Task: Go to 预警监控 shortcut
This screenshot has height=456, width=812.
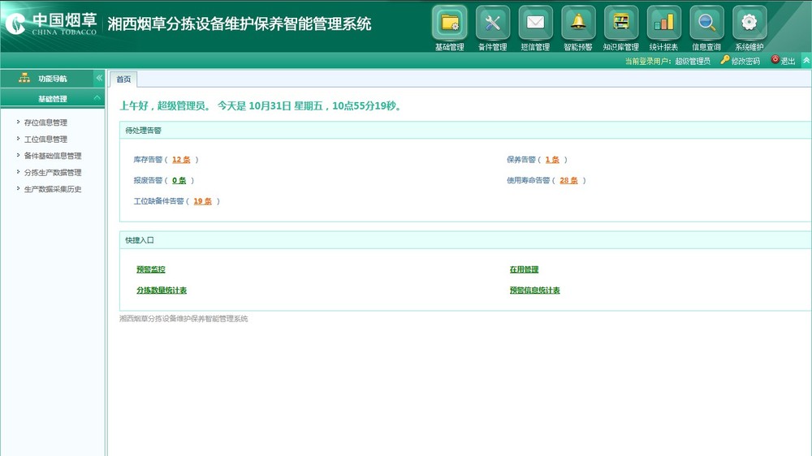Action: pyautogui.click(x=151, y=269)
